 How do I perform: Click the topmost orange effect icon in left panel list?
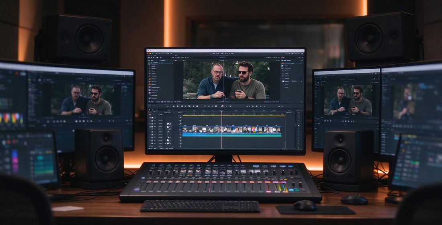pyautogui.click(x=149, y=79)
